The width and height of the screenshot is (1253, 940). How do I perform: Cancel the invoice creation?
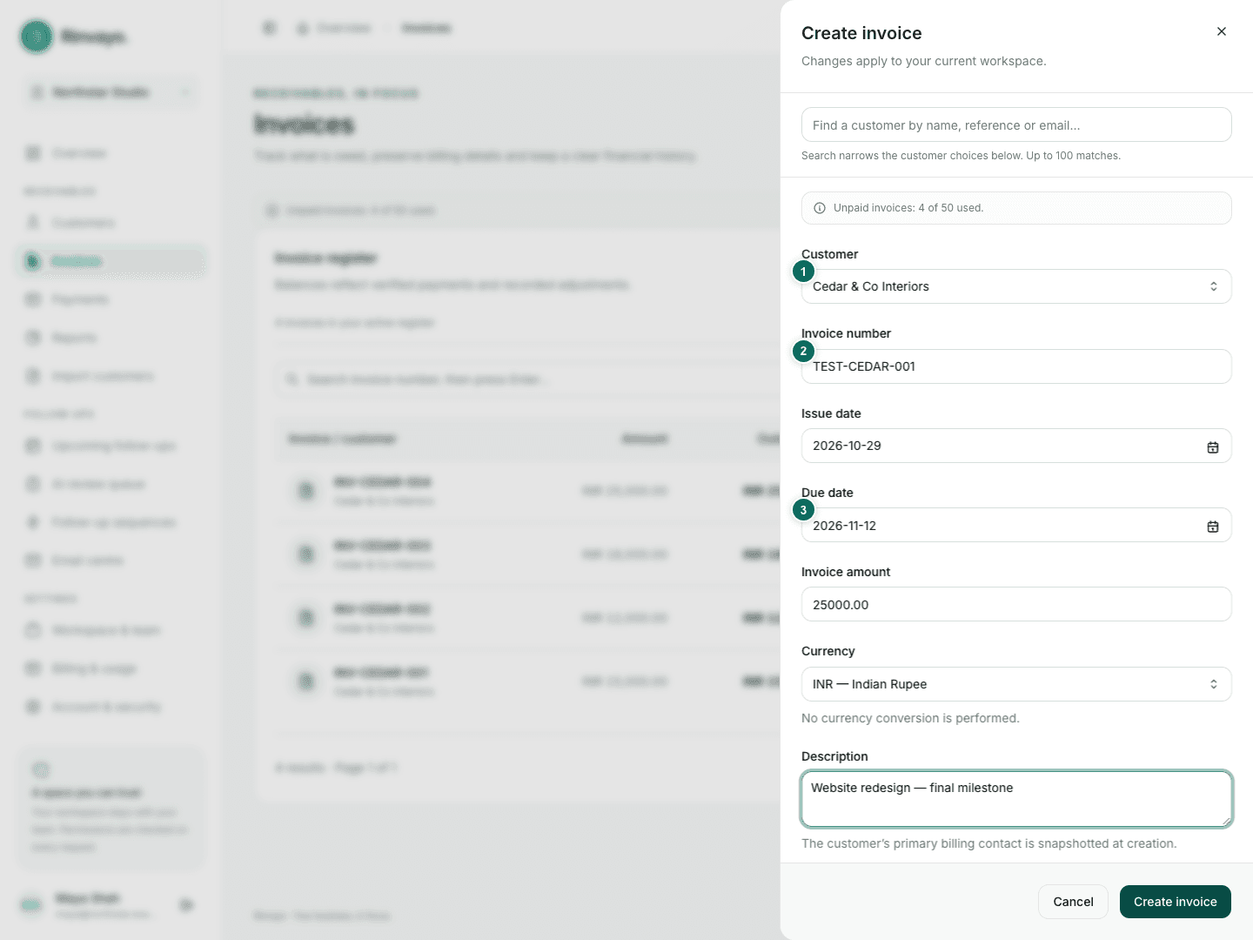pos(1073,902)
